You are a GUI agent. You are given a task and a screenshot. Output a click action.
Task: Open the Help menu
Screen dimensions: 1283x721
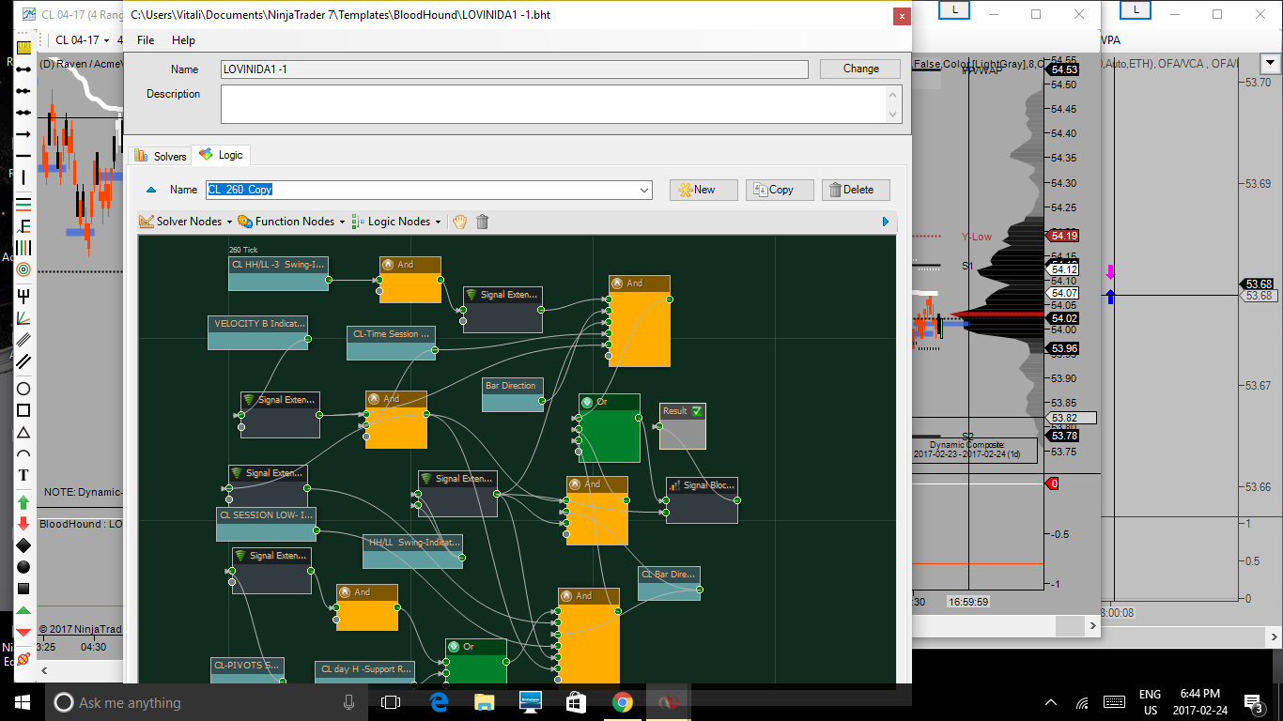click(183, 40)
